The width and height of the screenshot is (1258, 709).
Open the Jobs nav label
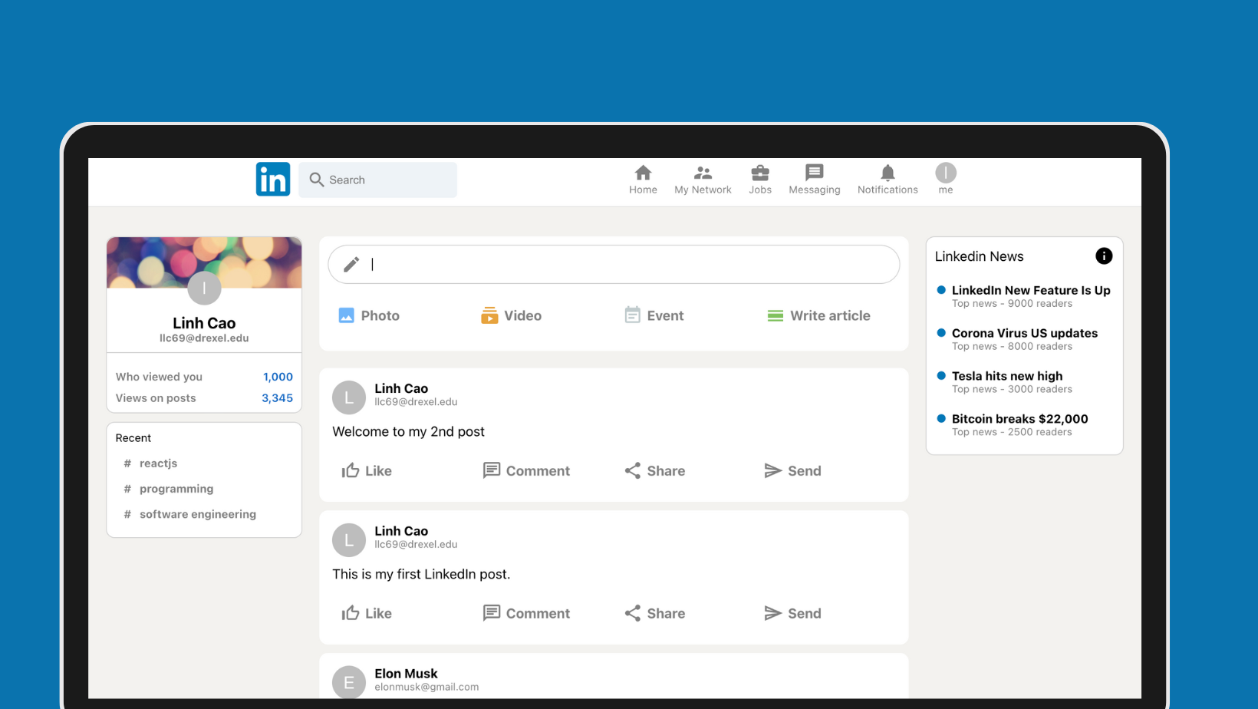click(760, 190)
